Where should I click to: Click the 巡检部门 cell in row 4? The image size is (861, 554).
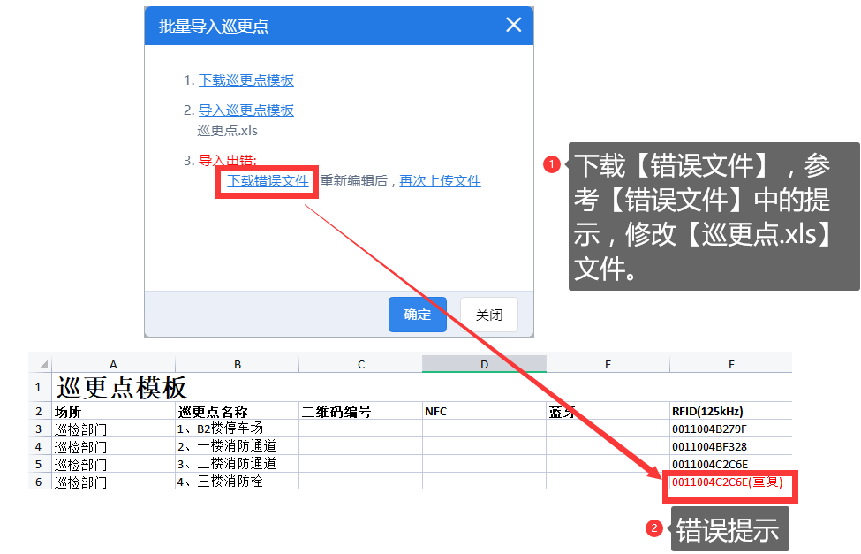point(113,446)
